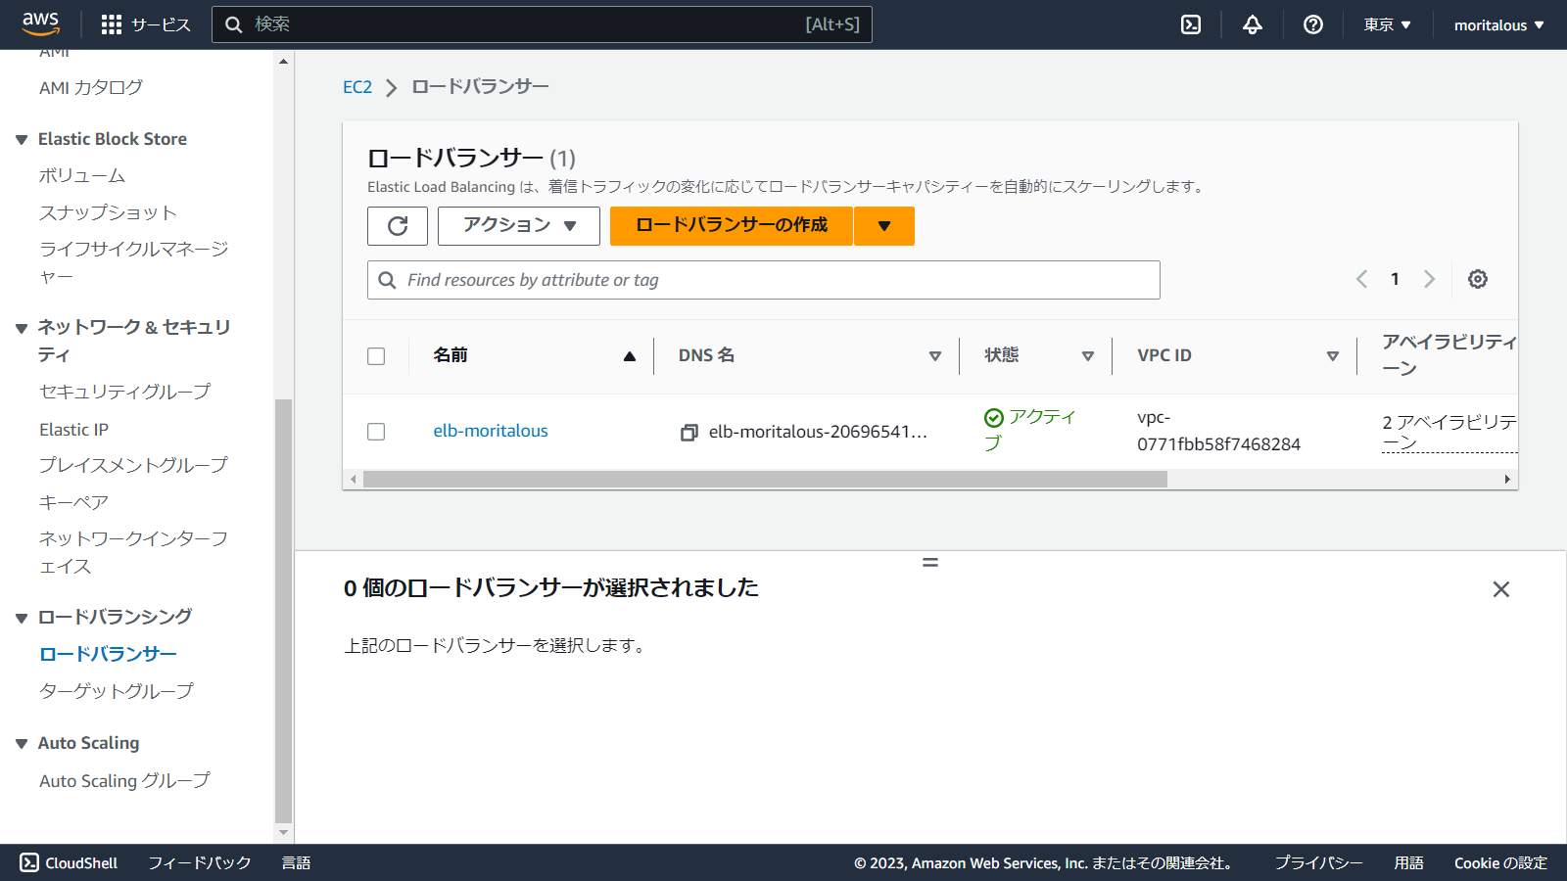Image resolution: width=1567 pixels, height=881 pixels.
Task: Open the AWS notifications bell
Action: [x=1252, y=24]
